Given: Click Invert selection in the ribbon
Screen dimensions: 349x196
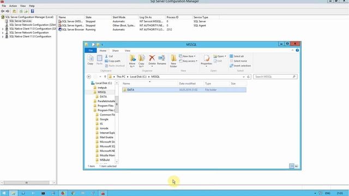Looking at the screenshot, I should (x=240, y=66).
